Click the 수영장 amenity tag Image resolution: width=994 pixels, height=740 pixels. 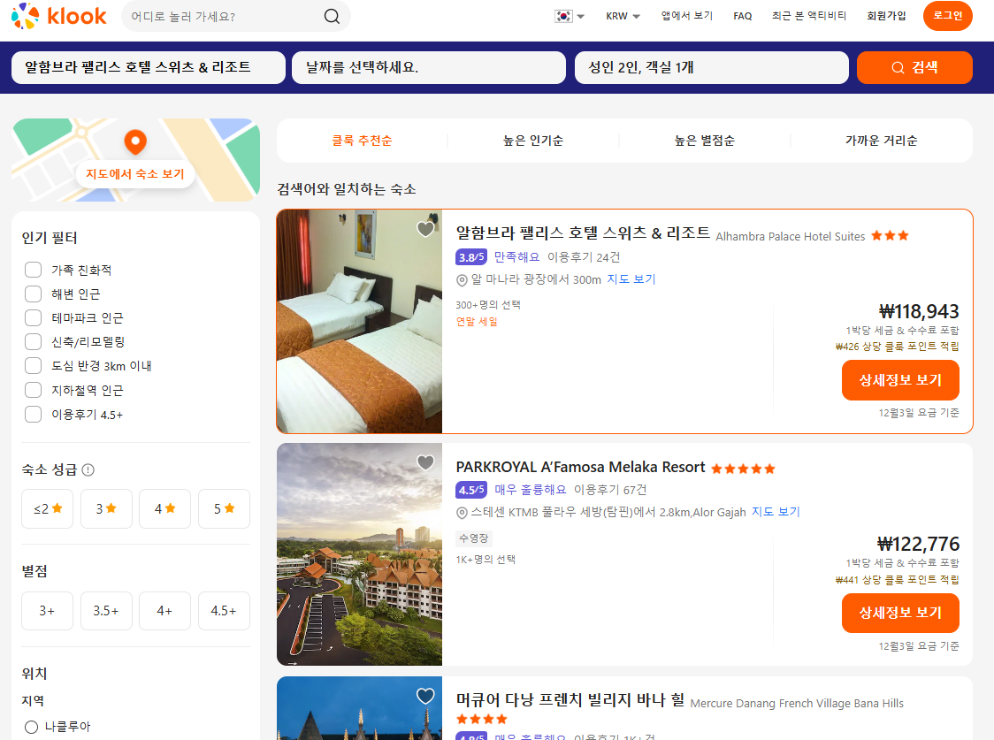coord(474,538)
